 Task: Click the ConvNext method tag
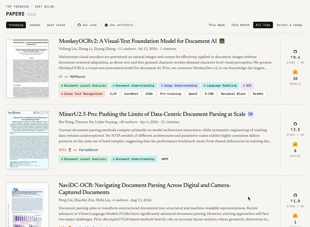coord(131,94)
